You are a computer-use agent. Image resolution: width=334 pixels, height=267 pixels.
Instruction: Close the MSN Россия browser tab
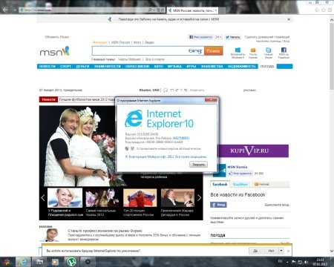tap(216, 10)
